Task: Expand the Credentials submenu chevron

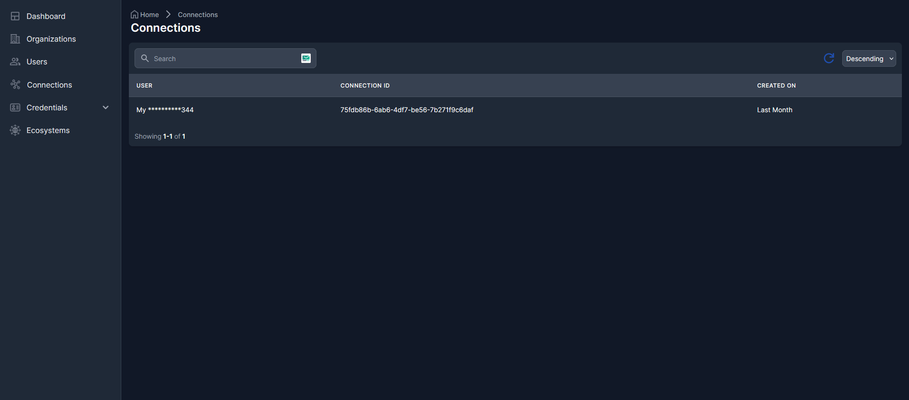Action: 106,107
